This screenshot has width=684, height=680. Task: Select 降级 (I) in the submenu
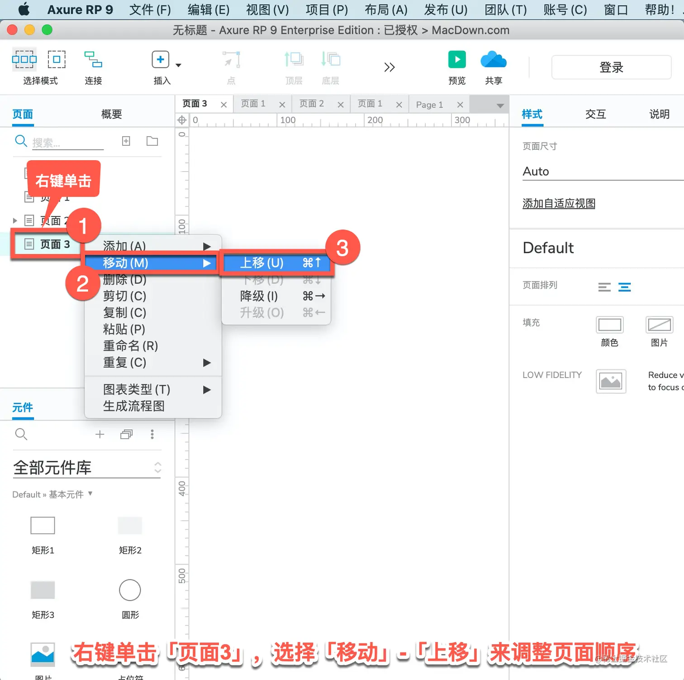[x=276, y=296]
